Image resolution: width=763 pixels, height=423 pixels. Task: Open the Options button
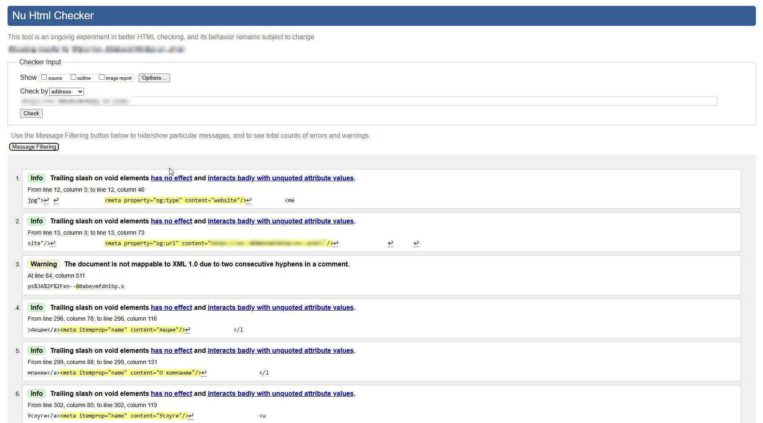(x=154, y=78)
